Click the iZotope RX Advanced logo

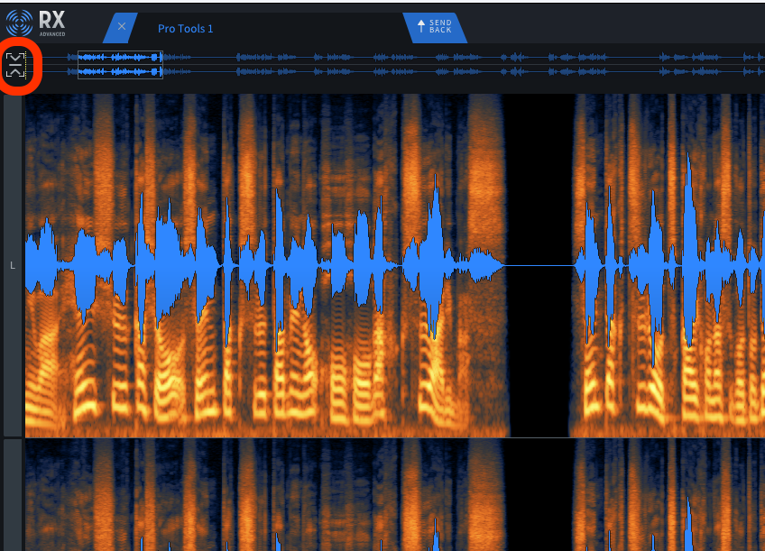tap(36, 23)
